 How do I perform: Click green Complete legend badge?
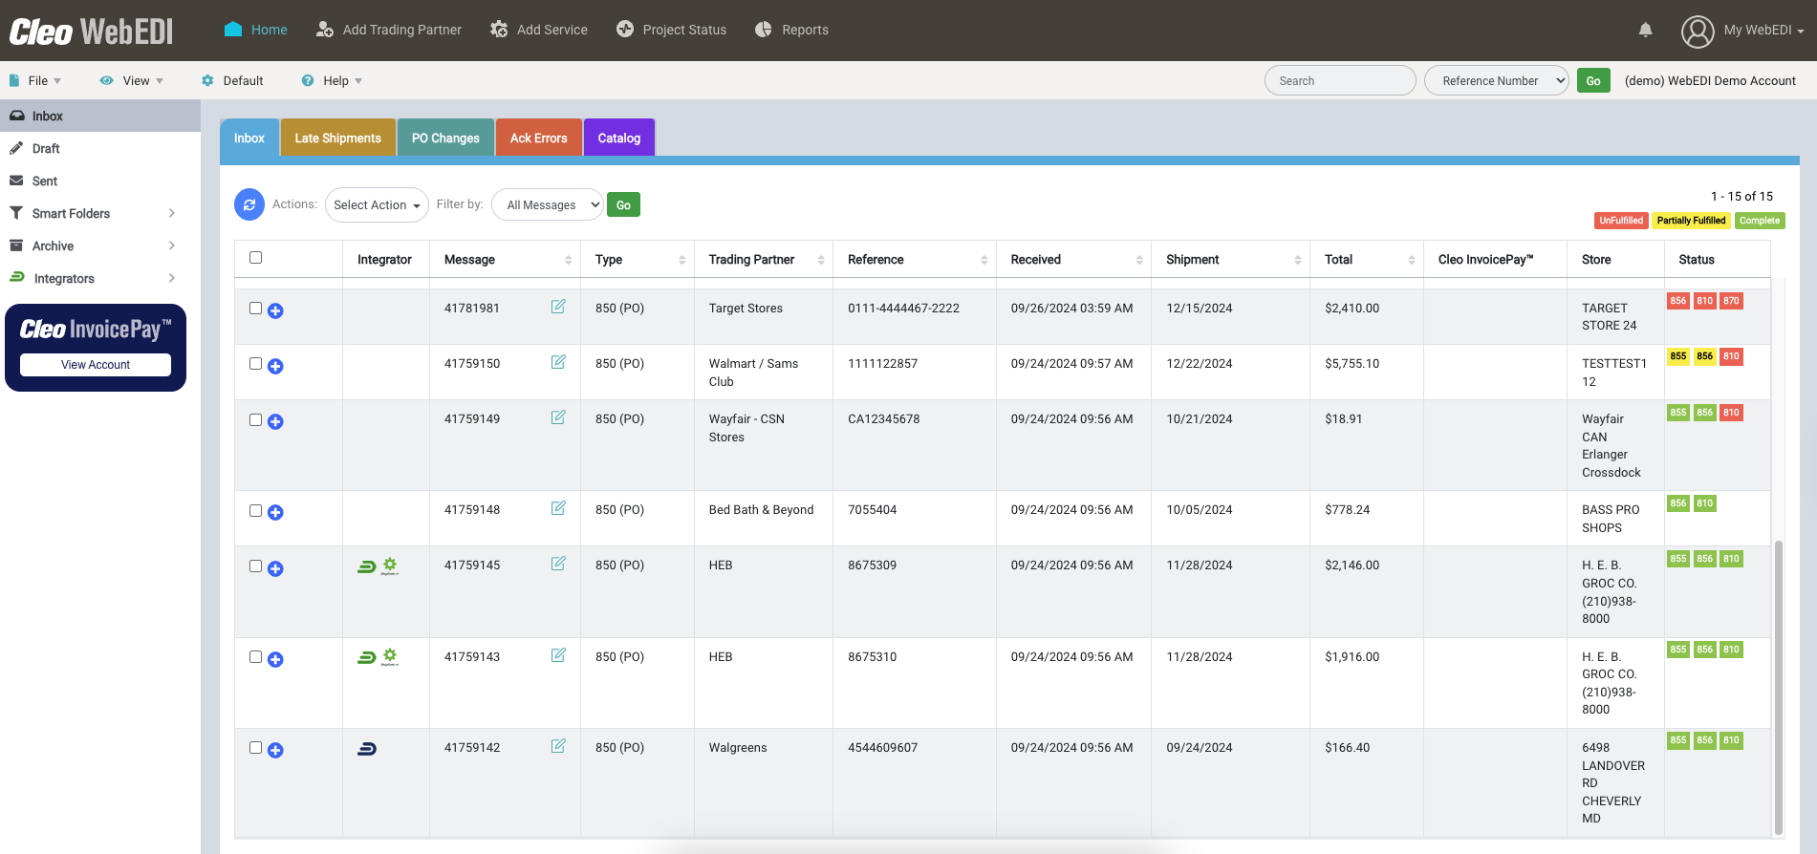(1760, 221)
